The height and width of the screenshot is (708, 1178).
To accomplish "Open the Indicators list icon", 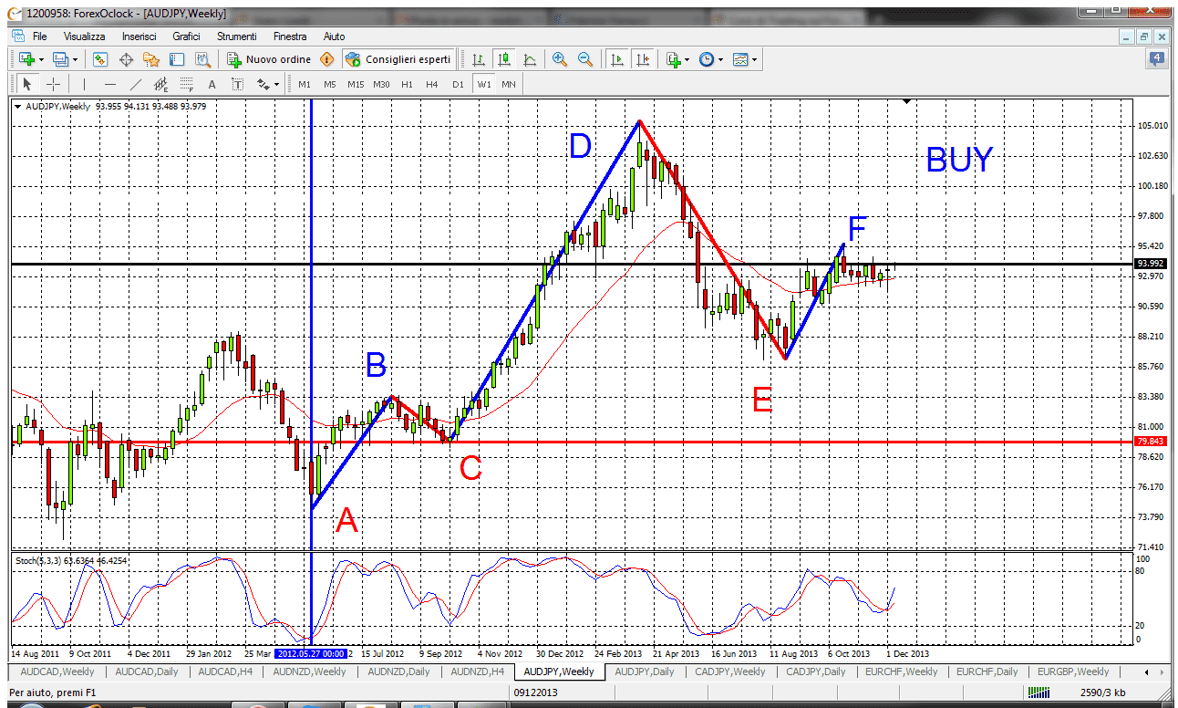I will (673, 59).
